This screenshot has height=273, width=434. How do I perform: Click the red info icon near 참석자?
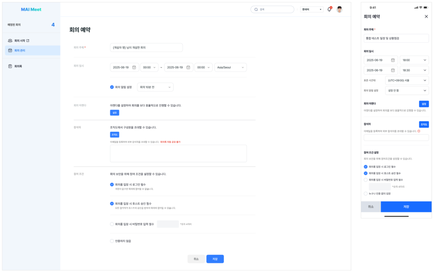tap(419, 131)
